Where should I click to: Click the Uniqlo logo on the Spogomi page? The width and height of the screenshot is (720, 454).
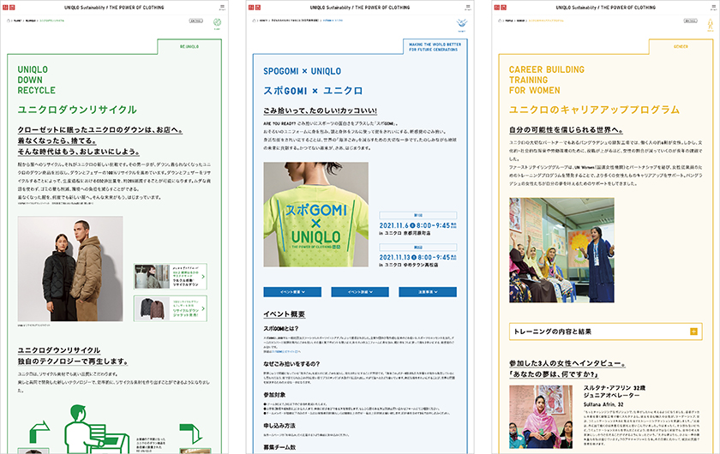(255, 7)
